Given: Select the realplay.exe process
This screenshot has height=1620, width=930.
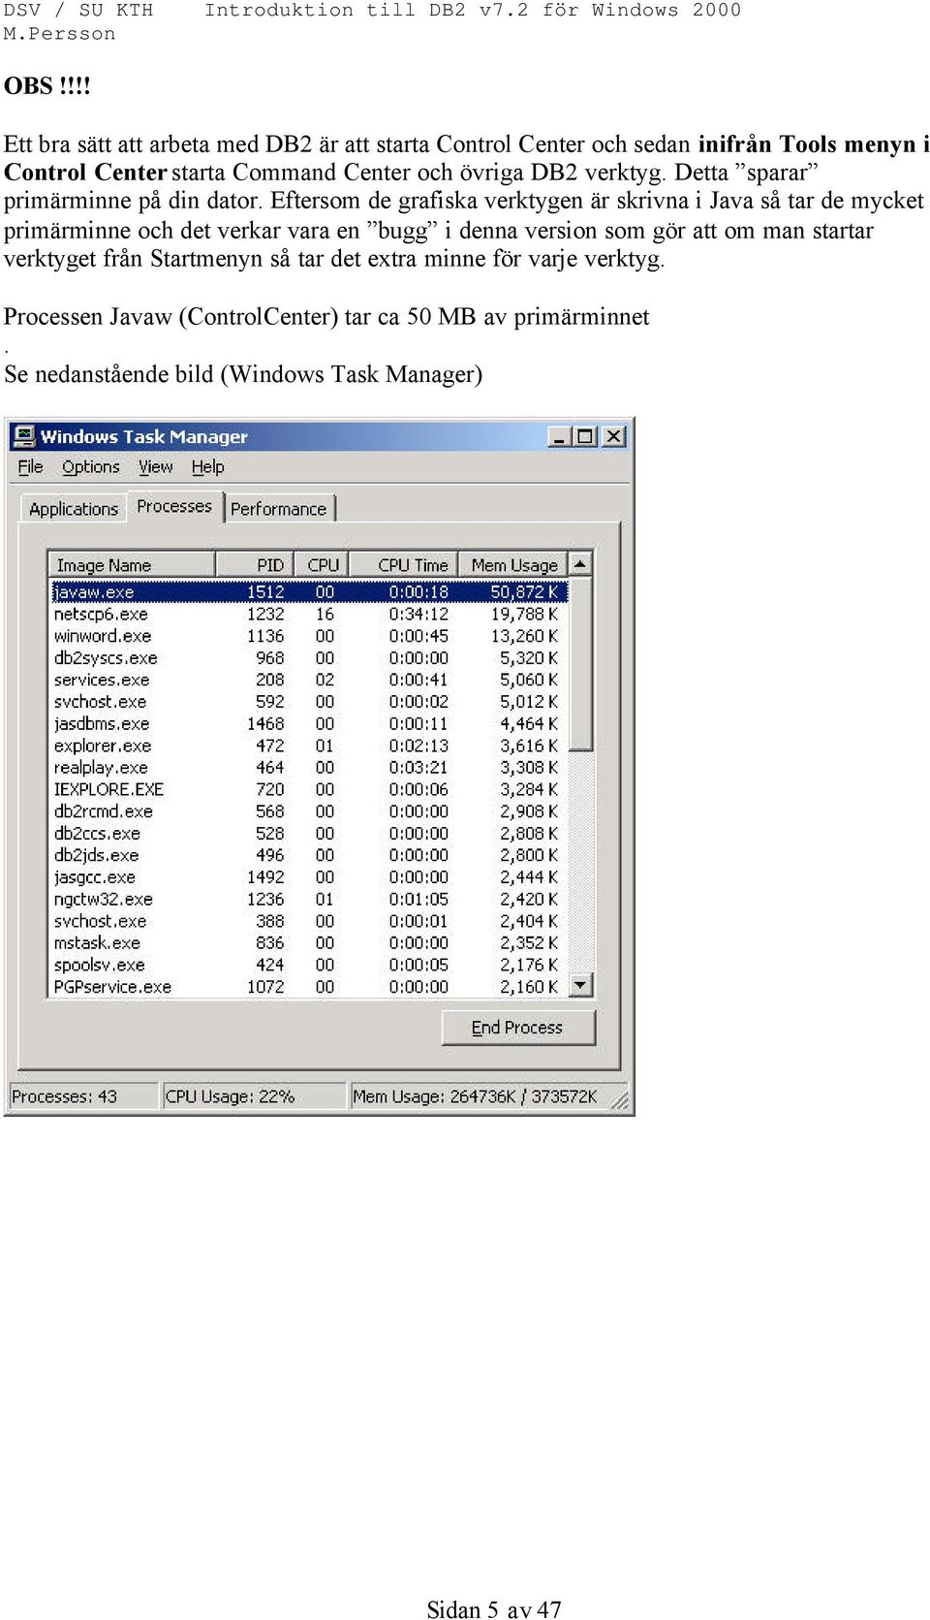Looking at the screenshot, I should point(308,767).
